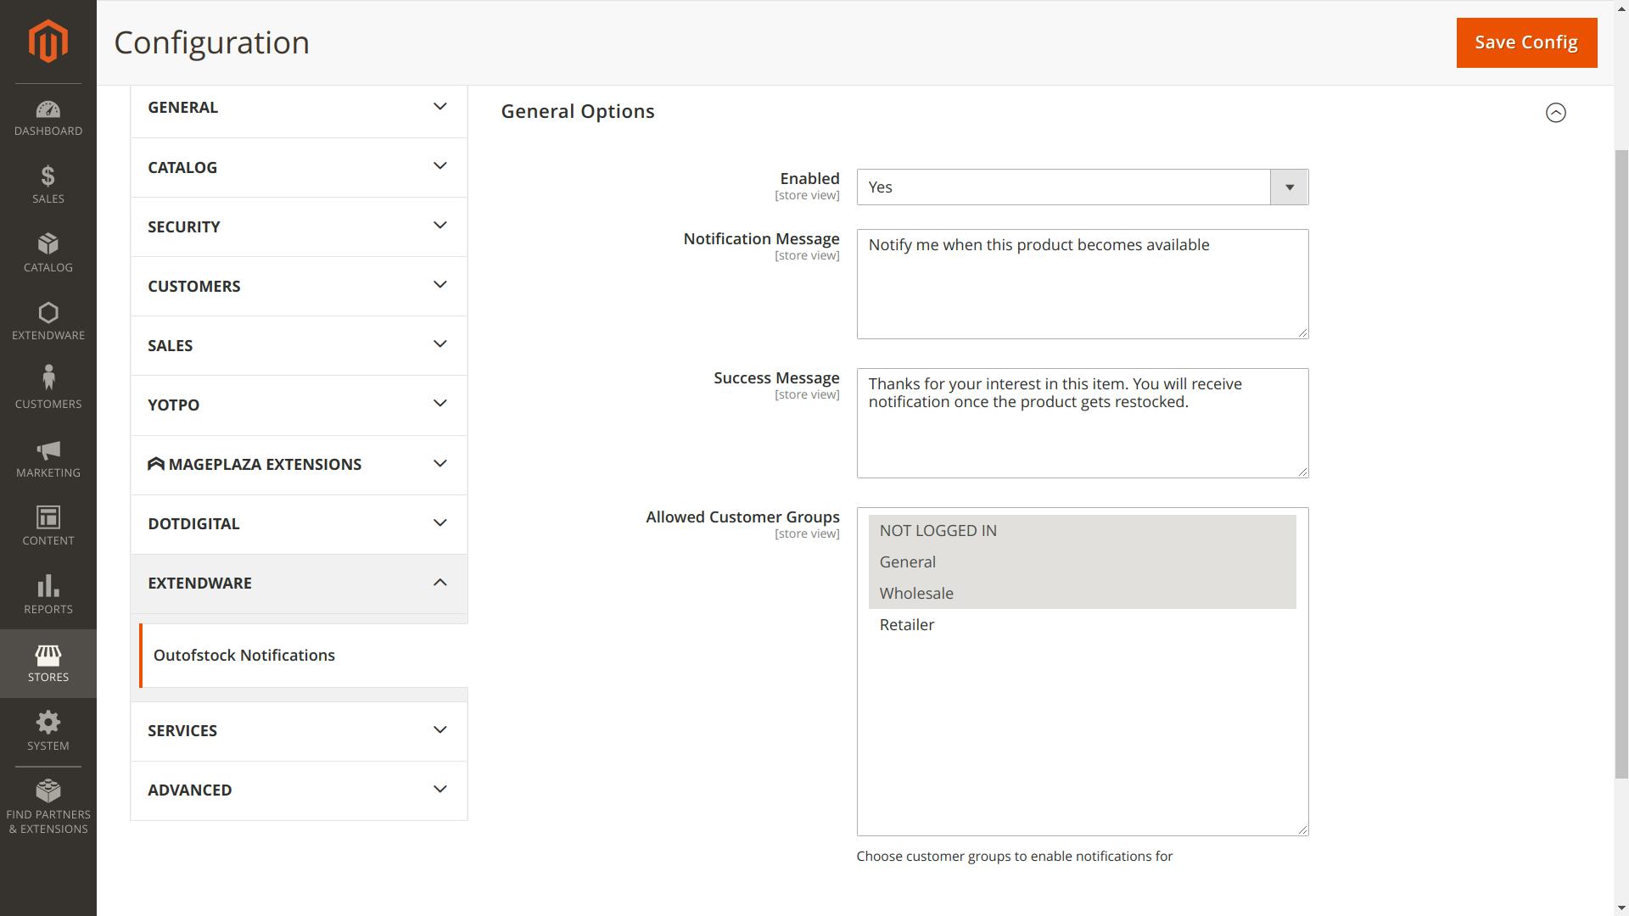Screen dimensions: 1629x916
Task: Open the Dashboard sidebar icon
Action: (48, 118)
